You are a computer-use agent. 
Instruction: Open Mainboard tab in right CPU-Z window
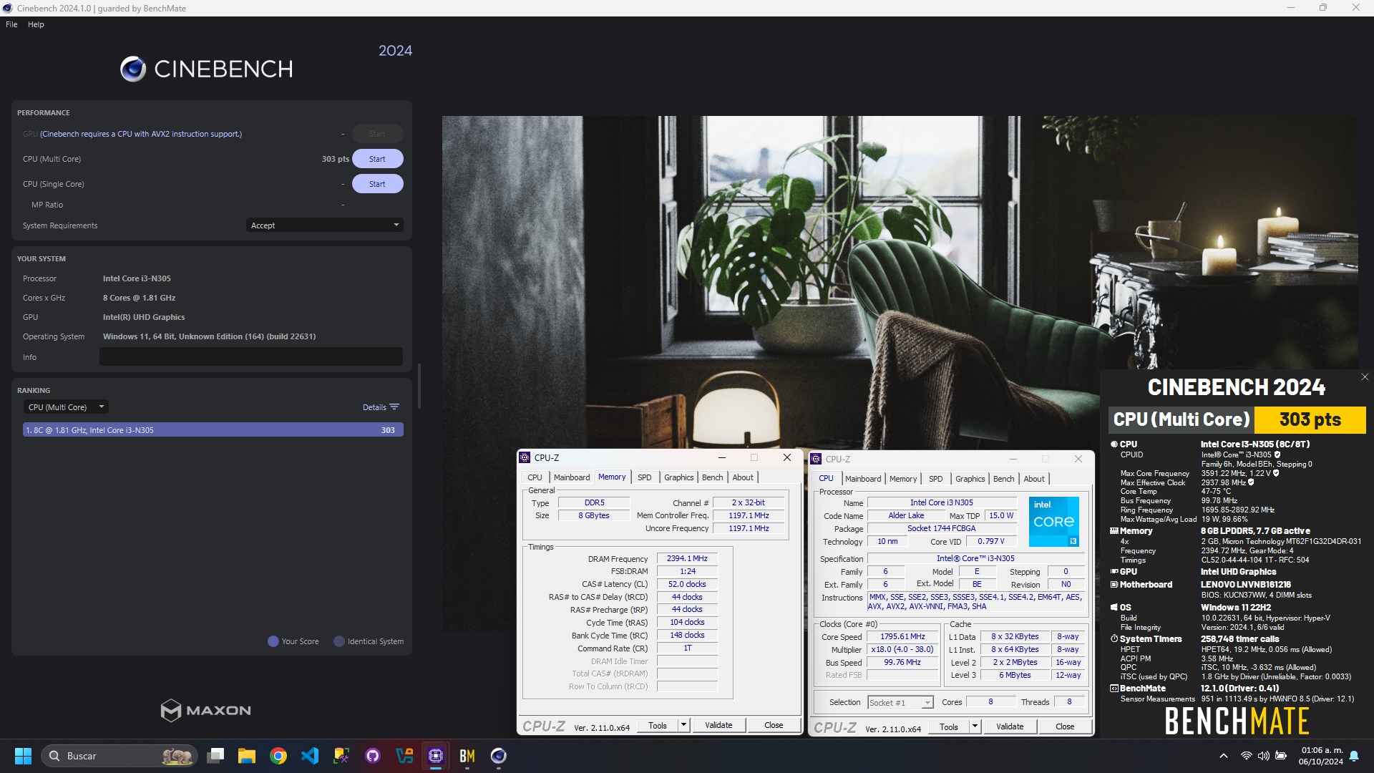click(x=863, y=479)
